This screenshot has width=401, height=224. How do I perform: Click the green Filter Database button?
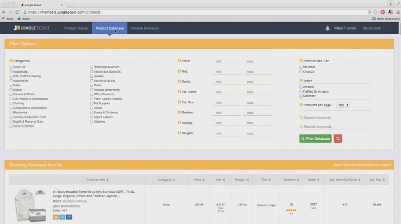[x=315, y=139]
